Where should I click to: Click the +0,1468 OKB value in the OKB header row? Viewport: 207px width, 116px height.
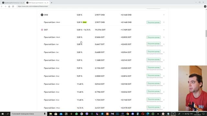126,15
